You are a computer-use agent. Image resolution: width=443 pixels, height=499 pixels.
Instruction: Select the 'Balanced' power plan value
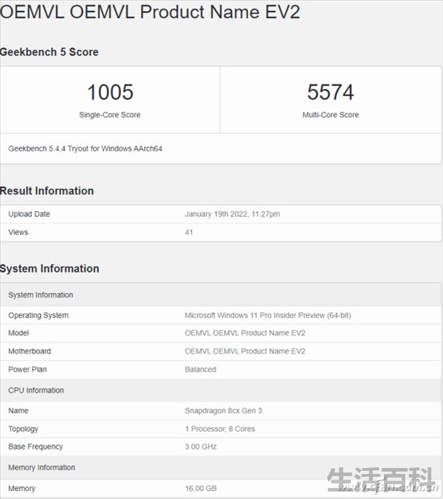pos(201,370)
